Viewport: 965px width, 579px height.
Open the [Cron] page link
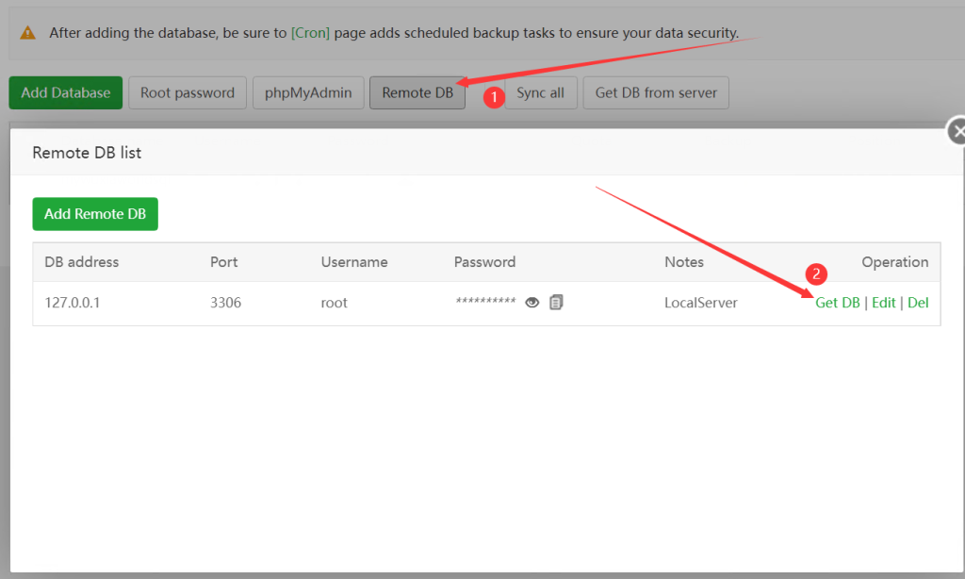pos(310,33)
